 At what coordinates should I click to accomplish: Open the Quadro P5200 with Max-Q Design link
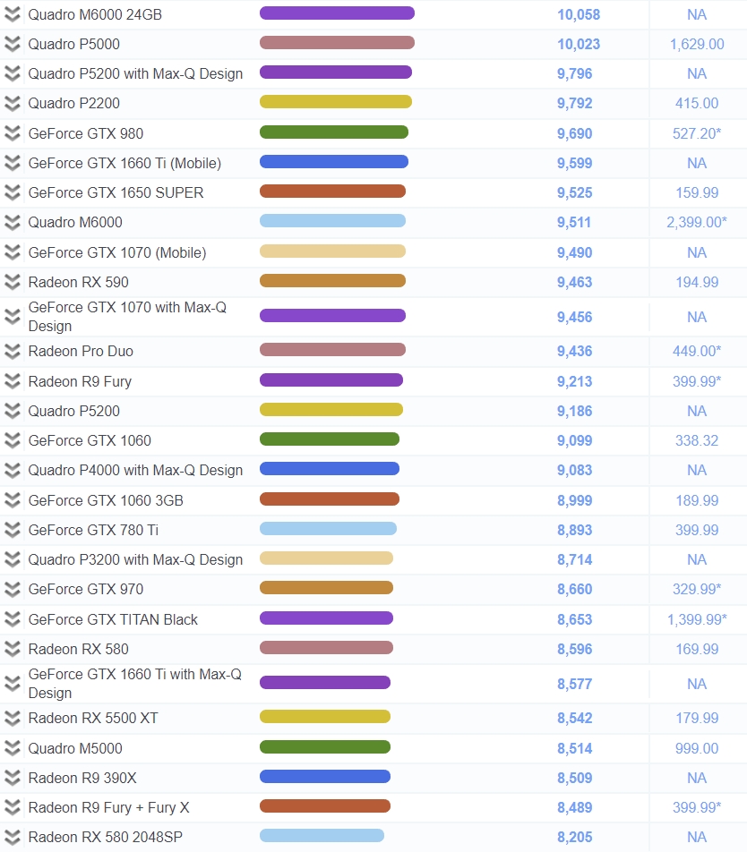[x=135, y=74]
